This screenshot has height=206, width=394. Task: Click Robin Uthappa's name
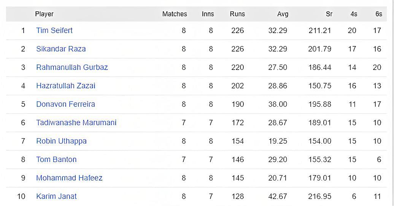[61, 141]
